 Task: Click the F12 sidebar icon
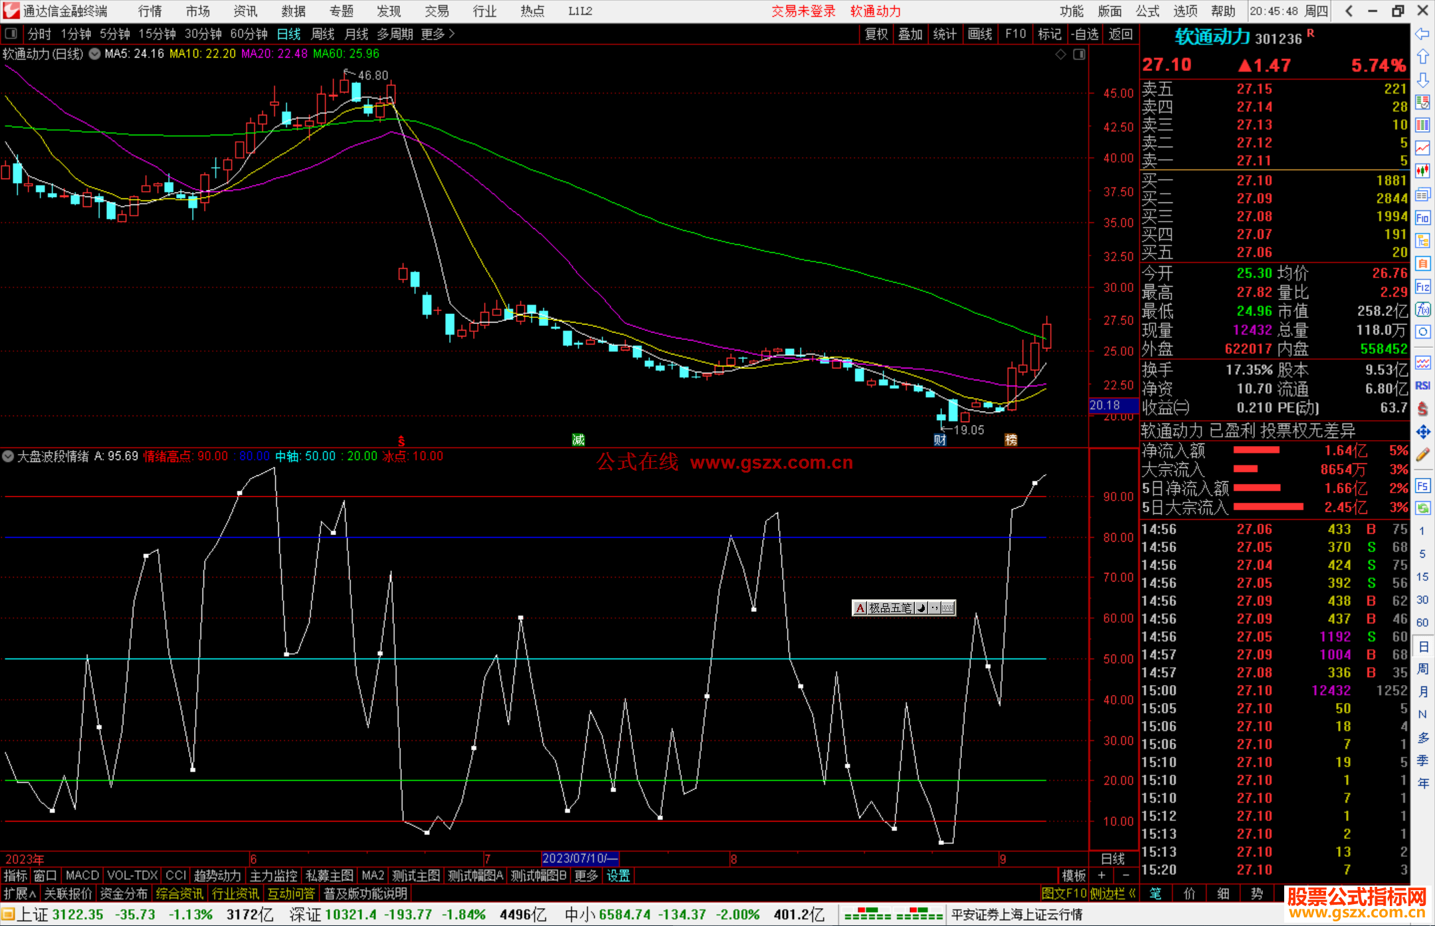point(1422,287)
